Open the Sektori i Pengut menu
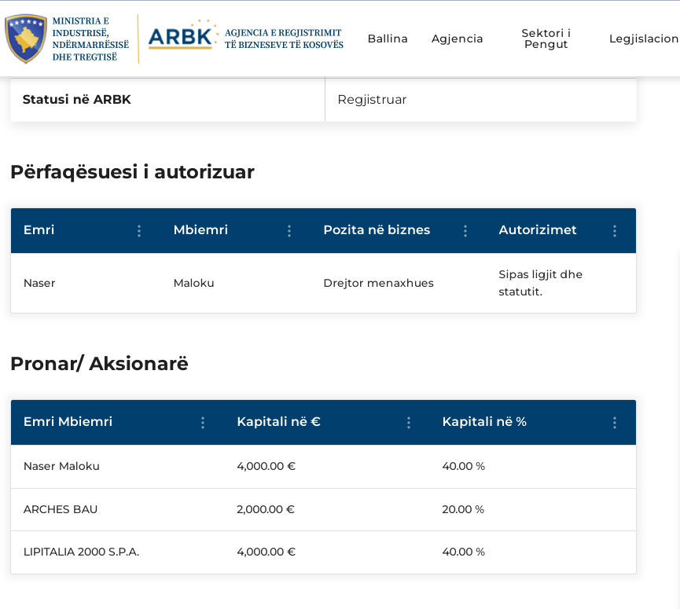This screenshot has height=609, width=680. pos(546,39)
